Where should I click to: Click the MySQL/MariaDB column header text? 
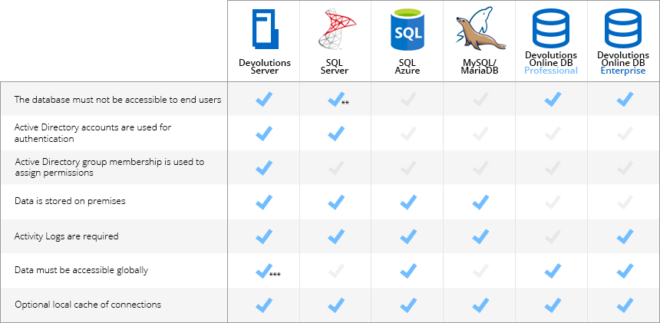(x=480, y=67)
